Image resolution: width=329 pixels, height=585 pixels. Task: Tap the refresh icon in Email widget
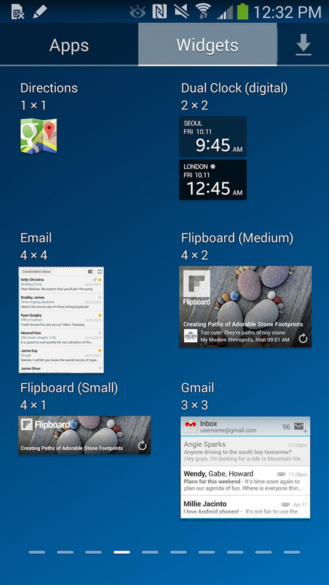99,271
